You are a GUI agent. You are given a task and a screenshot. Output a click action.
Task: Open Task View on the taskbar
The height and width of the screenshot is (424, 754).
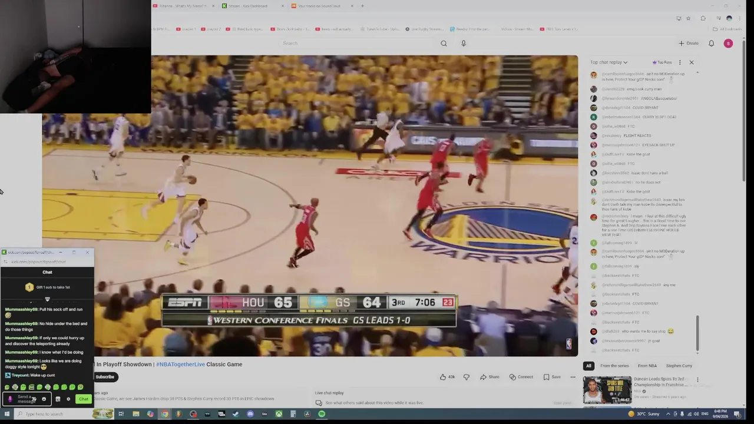coord(121,414)
